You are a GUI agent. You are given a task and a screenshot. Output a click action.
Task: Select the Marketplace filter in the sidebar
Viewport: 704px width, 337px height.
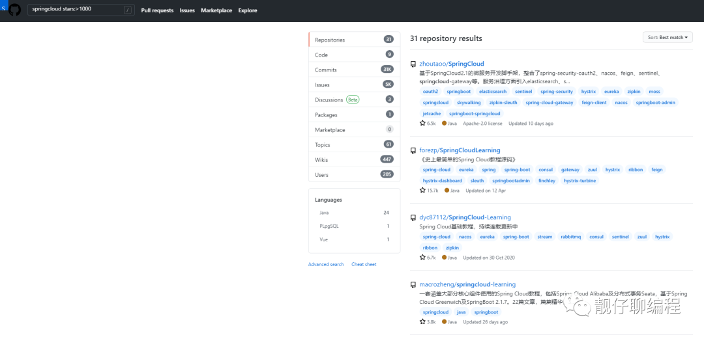[354, 130]
